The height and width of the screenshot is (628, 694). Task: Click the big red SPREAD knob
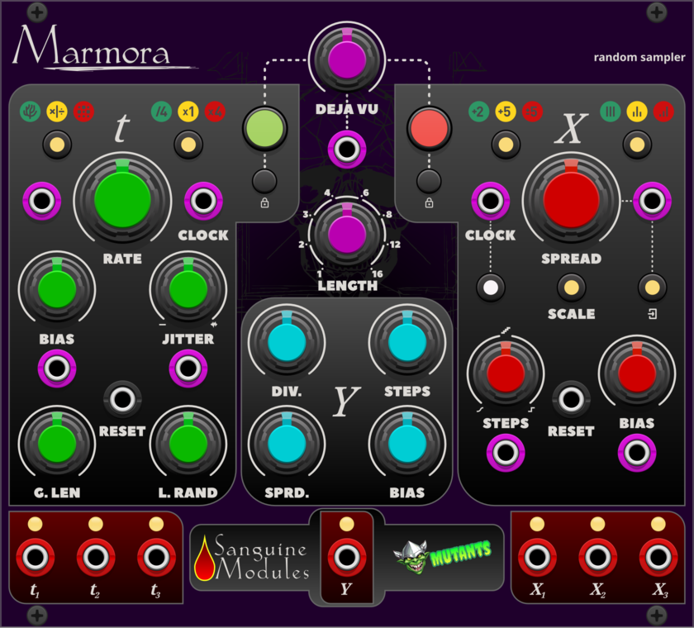(572, 200)
